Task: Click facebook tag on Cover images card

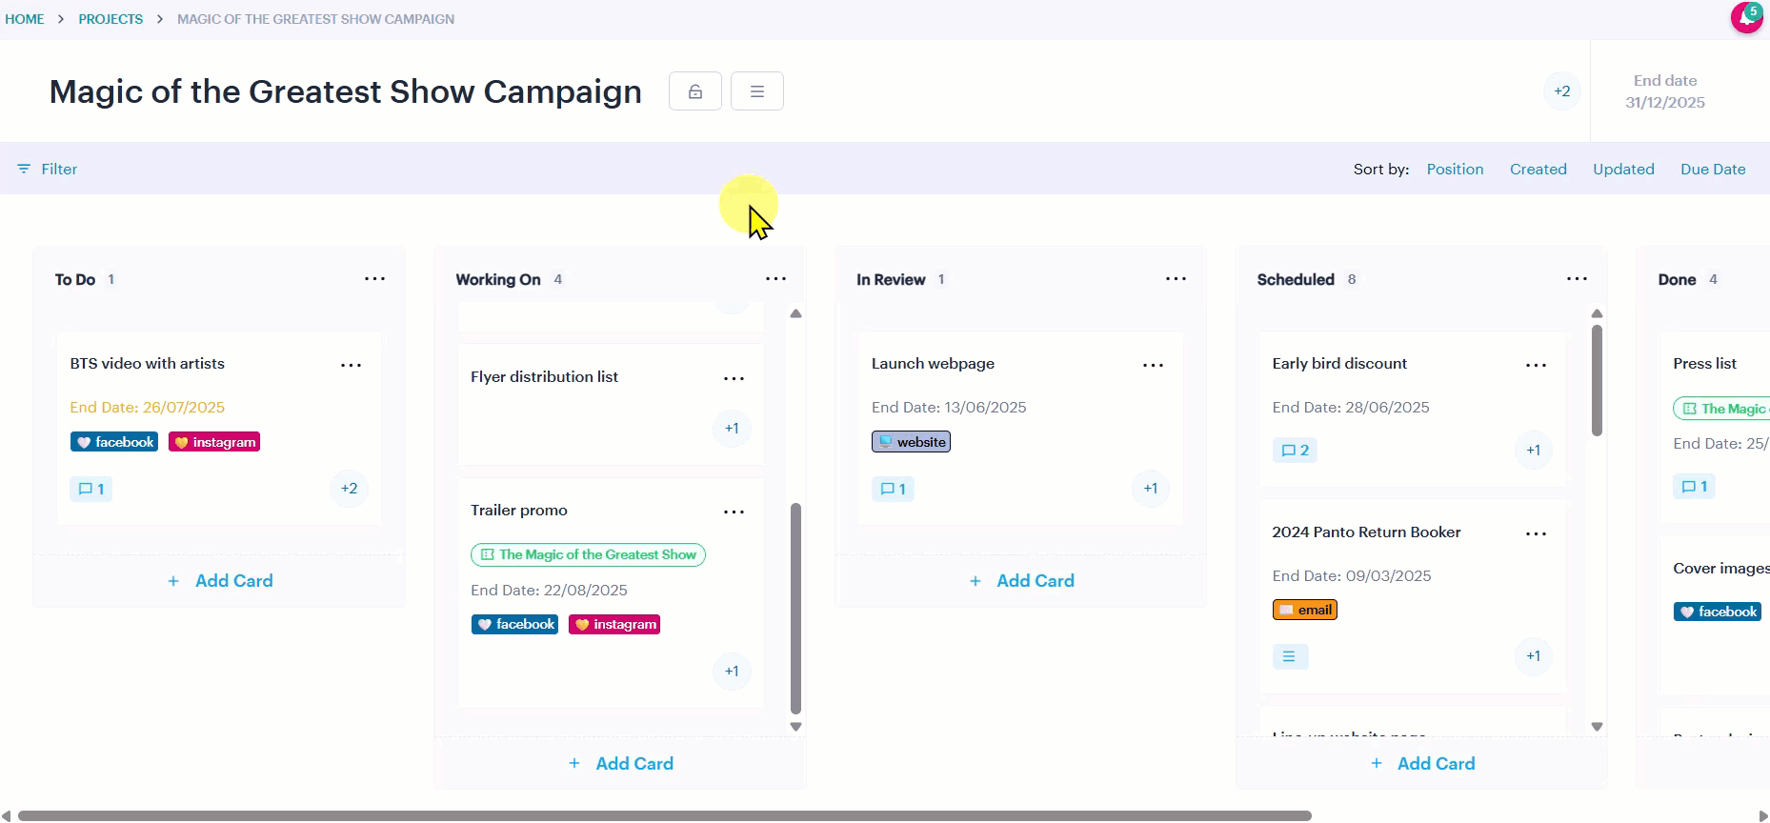Action: pos(1718,612)
